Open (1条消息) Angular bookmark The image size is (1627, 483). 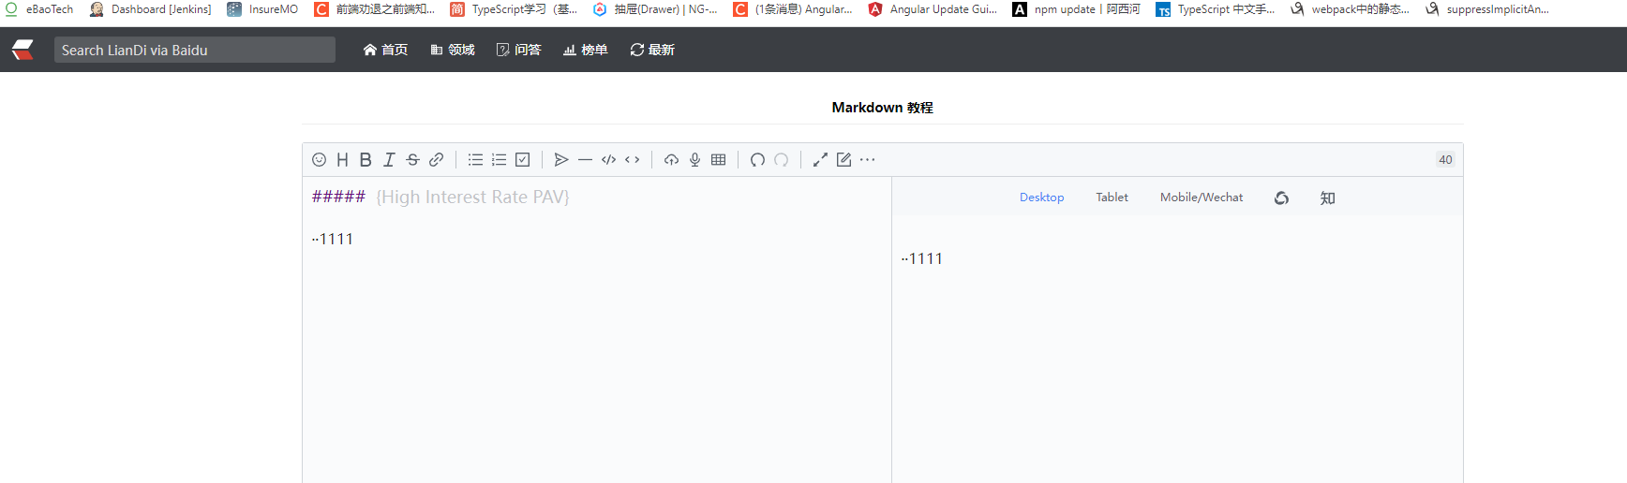793,9
